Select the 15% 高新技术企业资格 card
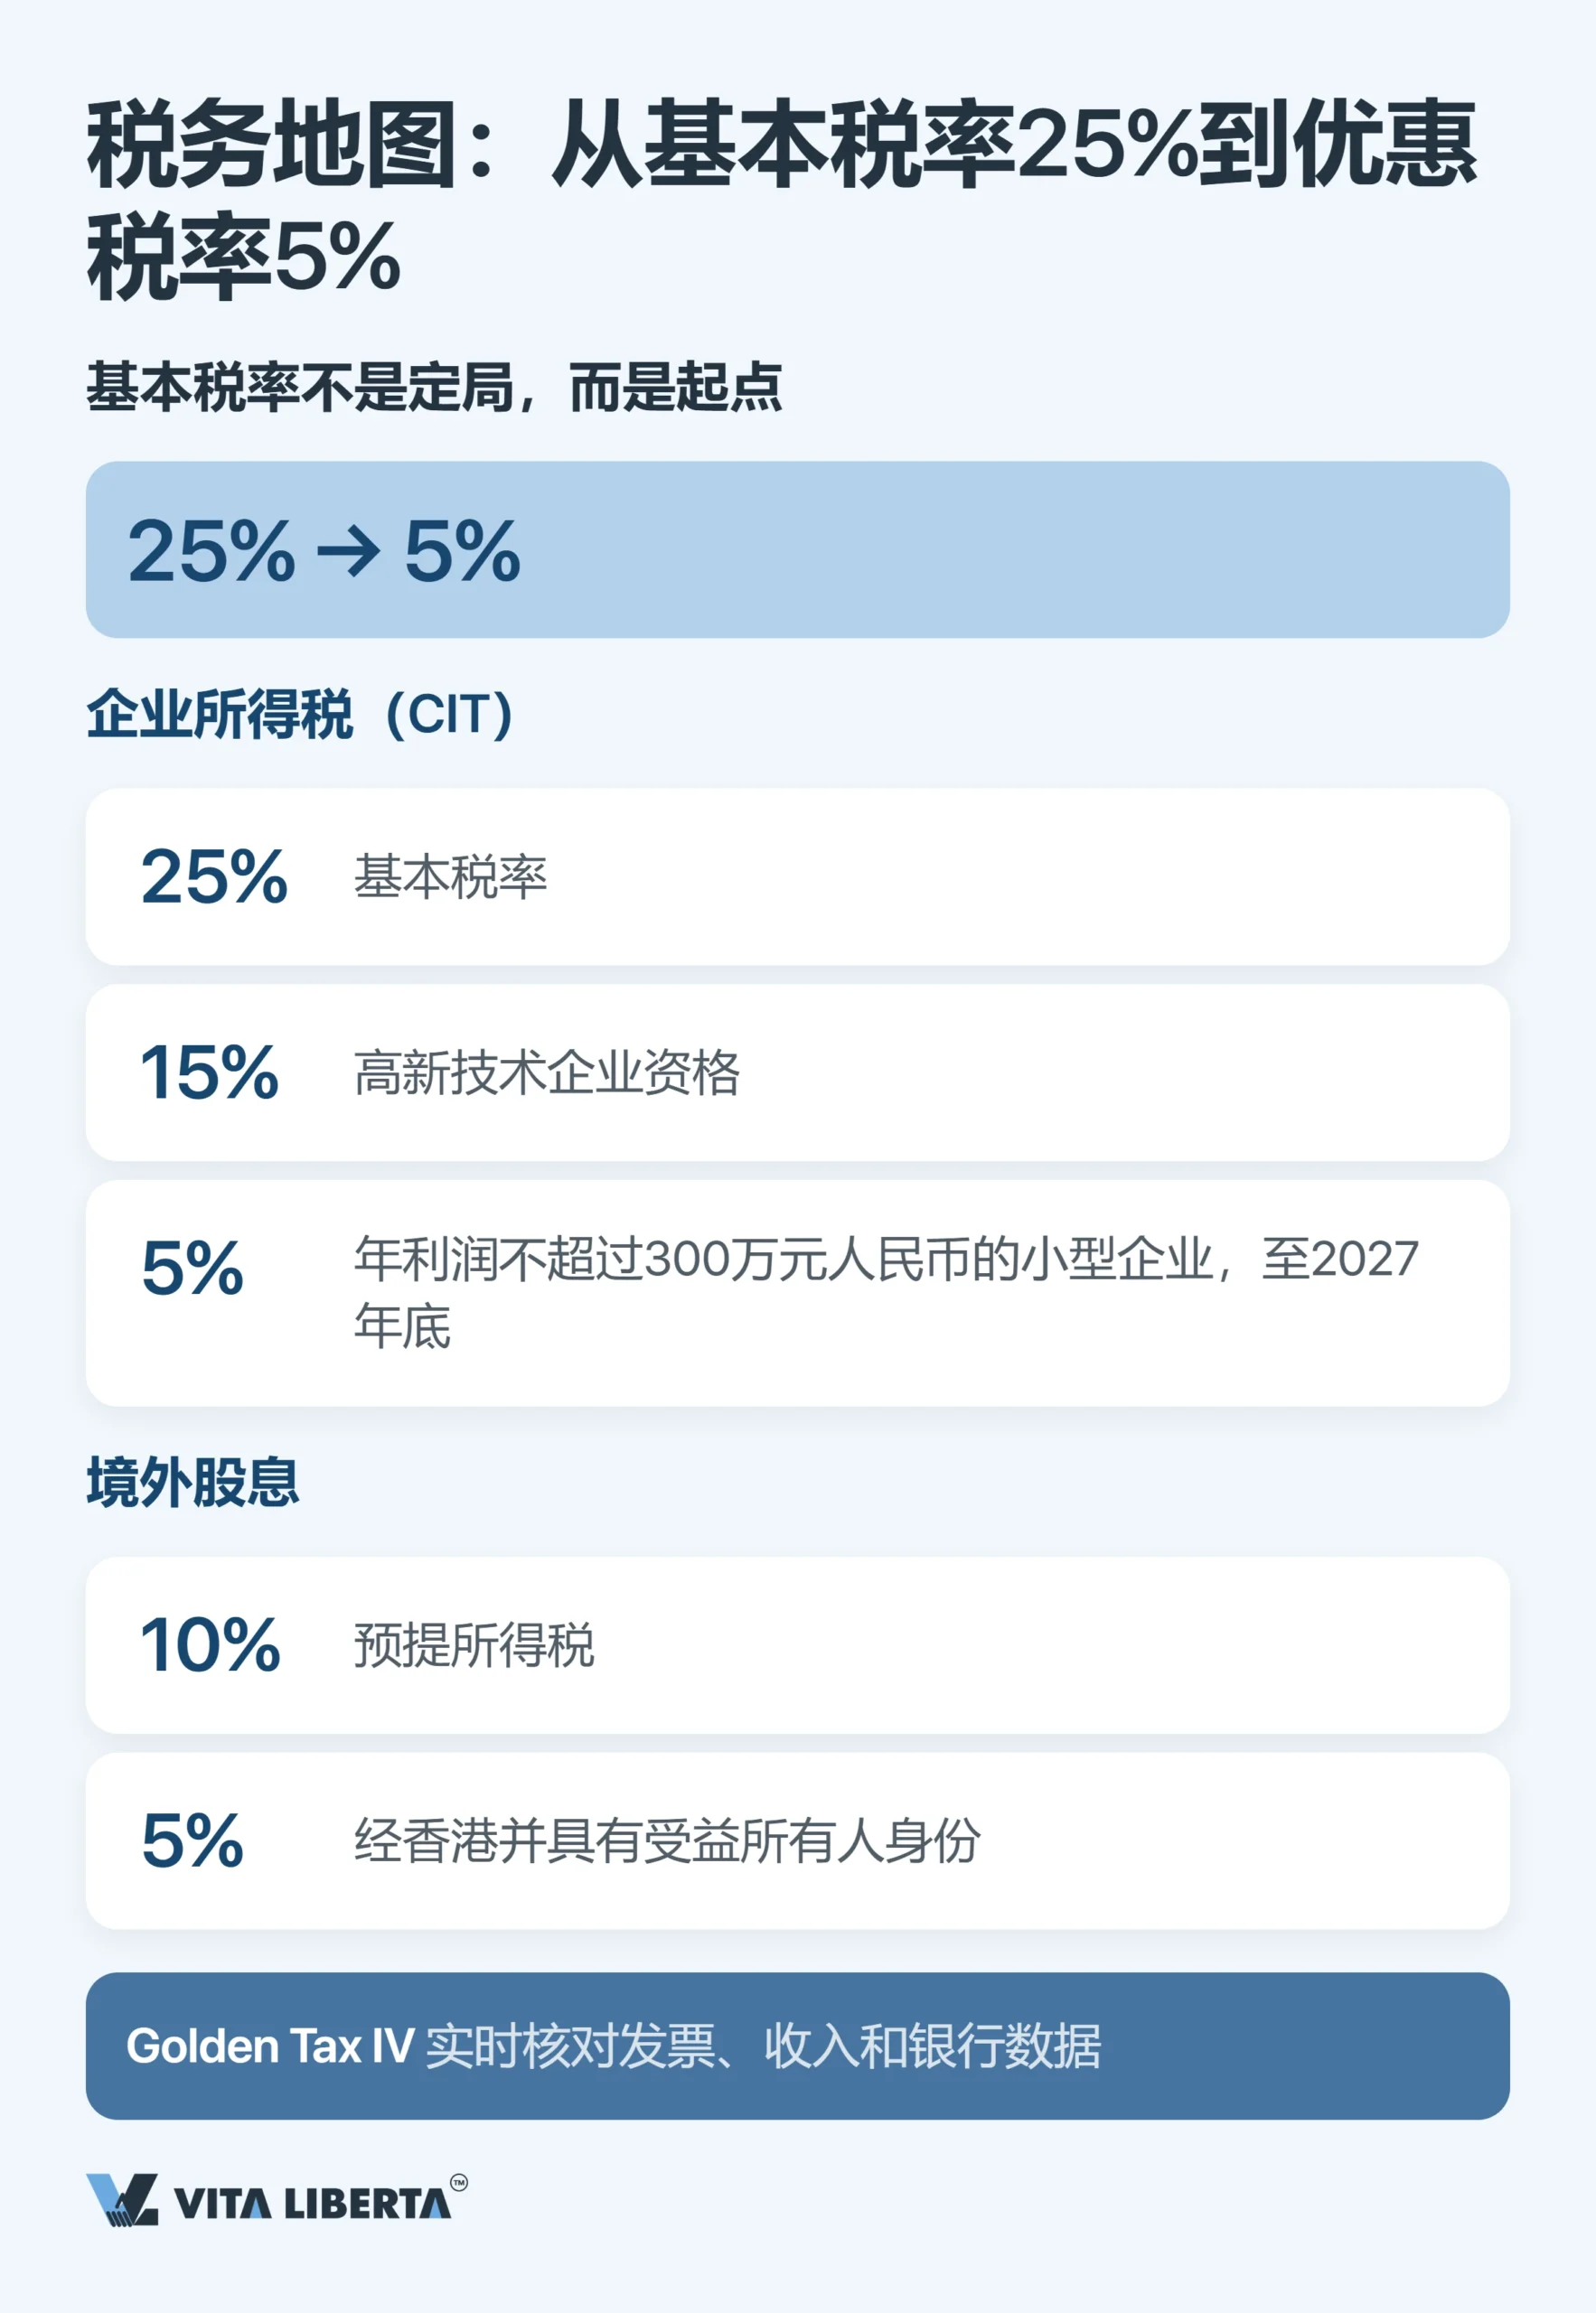The image size is (1596, 2313). coord(798,1072)
